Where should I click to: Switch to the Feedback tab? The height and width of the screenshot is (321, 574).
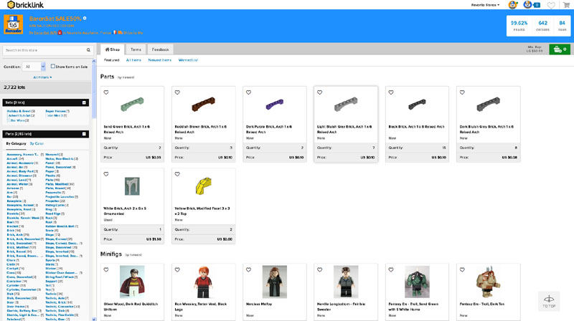point(160,49)
